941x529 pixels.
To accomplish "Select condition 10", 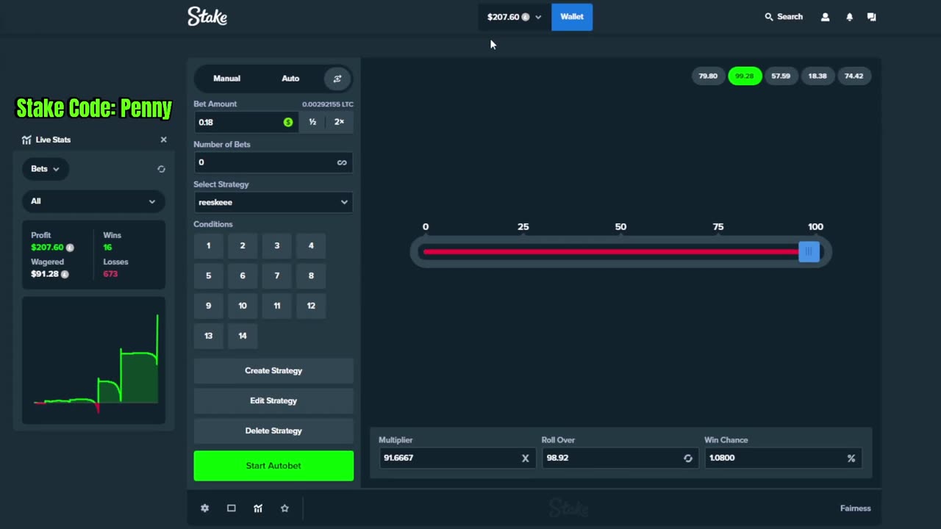I will coord(243,306).
